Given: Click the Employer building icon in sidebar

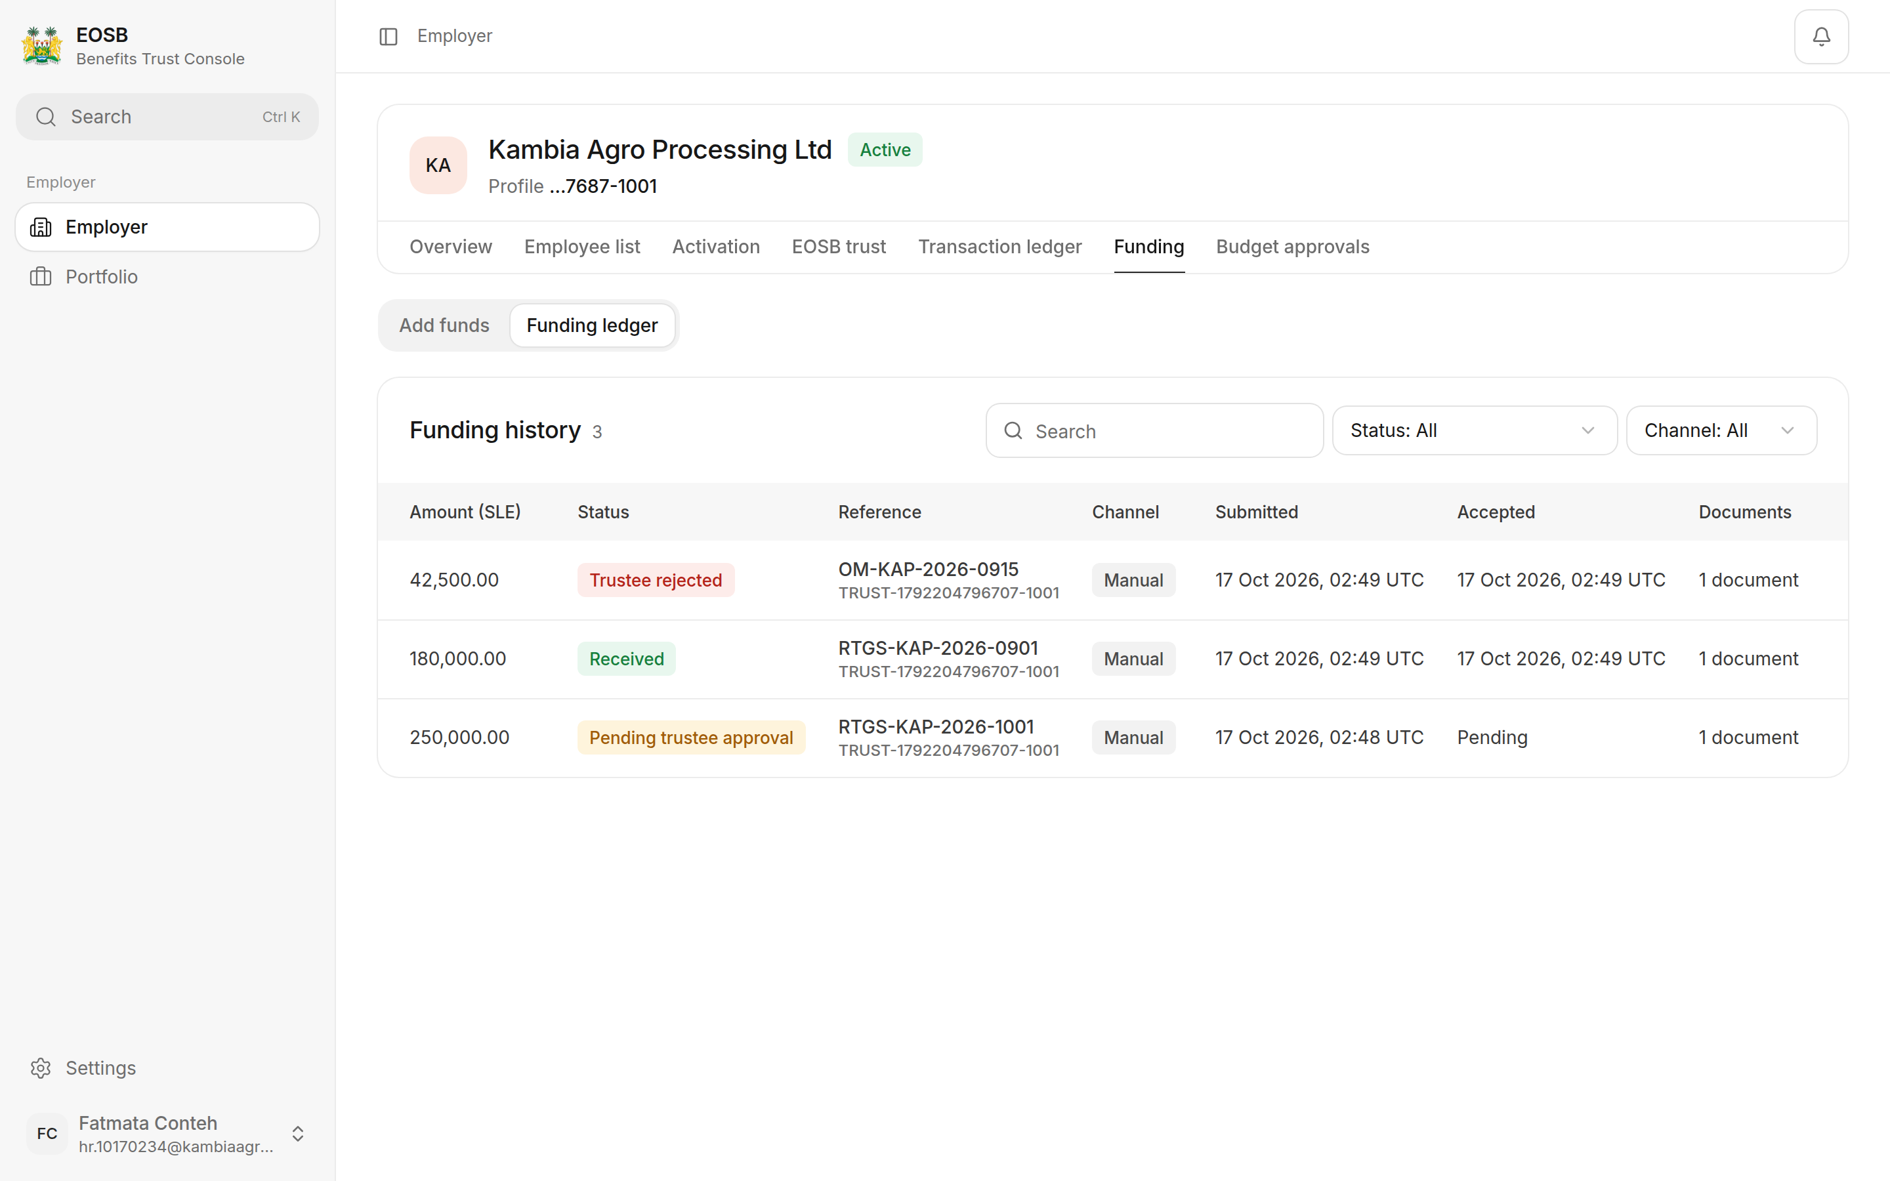Looking at the screenshot, I should click(x=41, y=227).
